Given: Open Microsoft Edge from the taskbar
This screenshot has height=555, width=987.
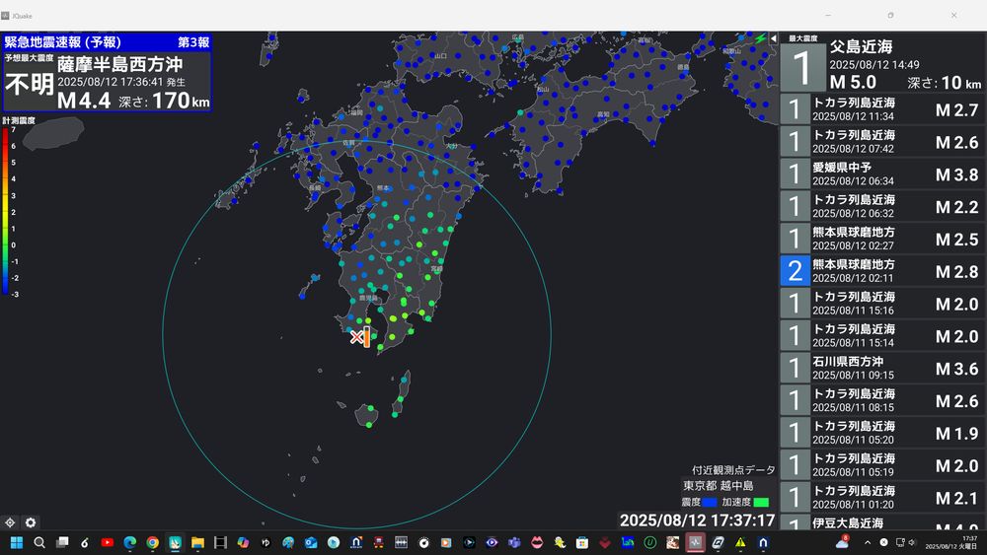Looking at the screenshot, I should (129, 542).
